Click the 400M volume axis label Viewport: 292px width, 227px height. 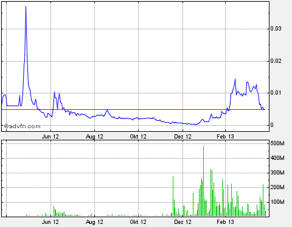277,158
